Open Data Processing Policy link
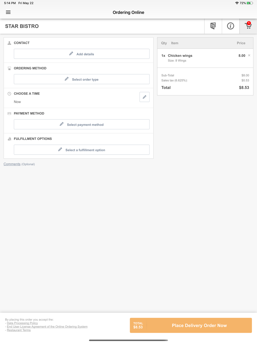Viewport: 257px width, 343px height. pyautogui.click(x=22, y=323)
